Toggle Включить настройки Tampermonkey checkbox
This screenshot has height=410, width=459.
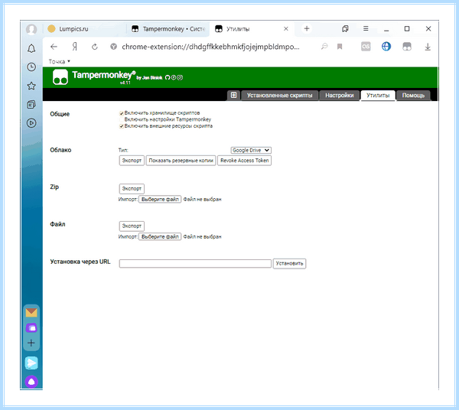(x=122, y=119)
